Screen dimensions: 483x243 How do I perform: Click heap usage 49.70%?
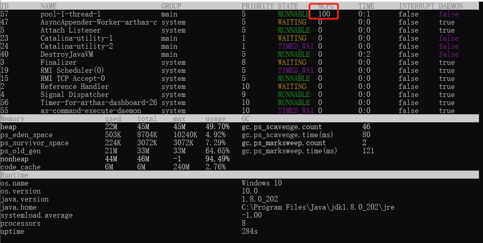218,127
